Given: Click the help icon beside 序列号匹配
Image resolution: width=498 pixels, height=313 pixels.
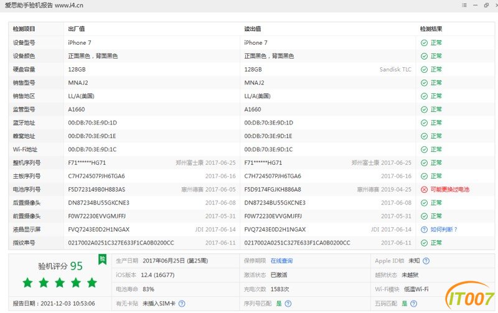Looking at the screenshot, I should pyautogui.click(x=288, y=304).
